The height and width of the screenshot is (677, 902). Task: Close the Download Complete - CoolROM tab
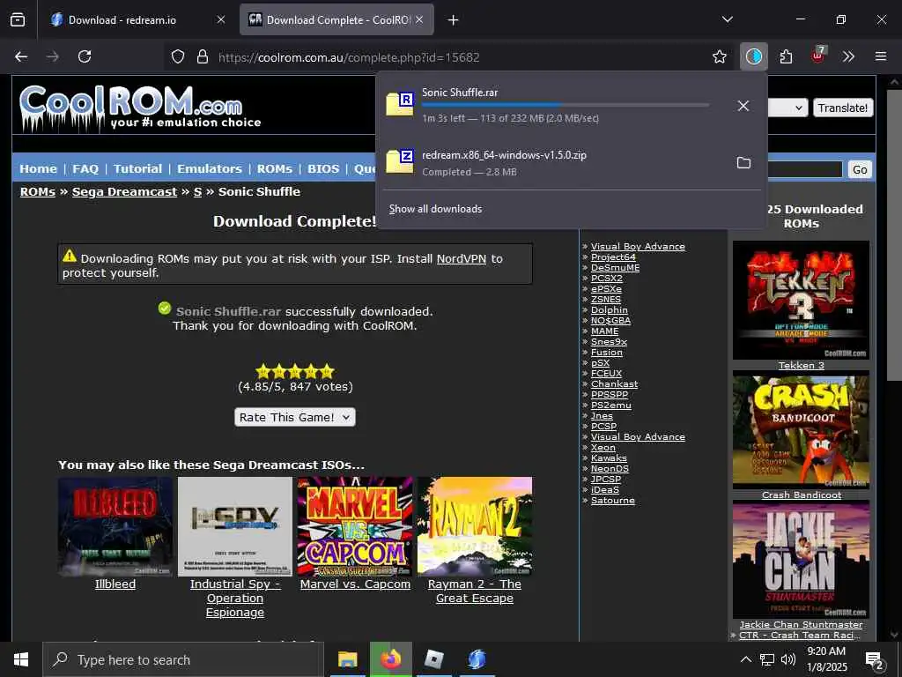(419, 19)
